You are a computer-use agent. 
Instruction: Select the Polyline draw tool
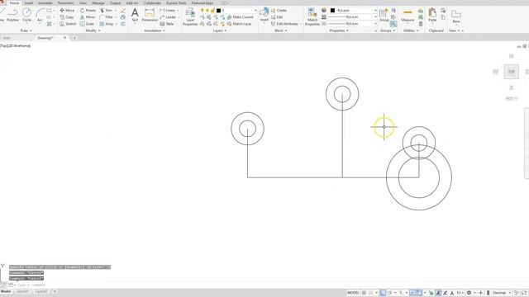point(12,16)
